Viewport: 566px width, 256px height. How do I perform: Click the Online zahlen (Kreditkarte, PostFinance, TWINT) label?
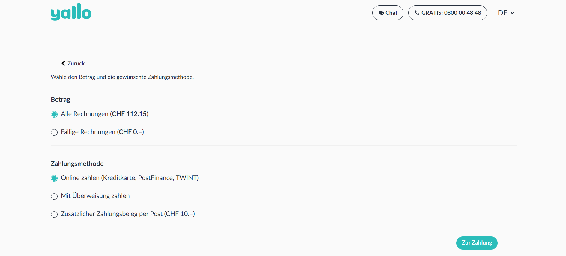click(130, 178)
